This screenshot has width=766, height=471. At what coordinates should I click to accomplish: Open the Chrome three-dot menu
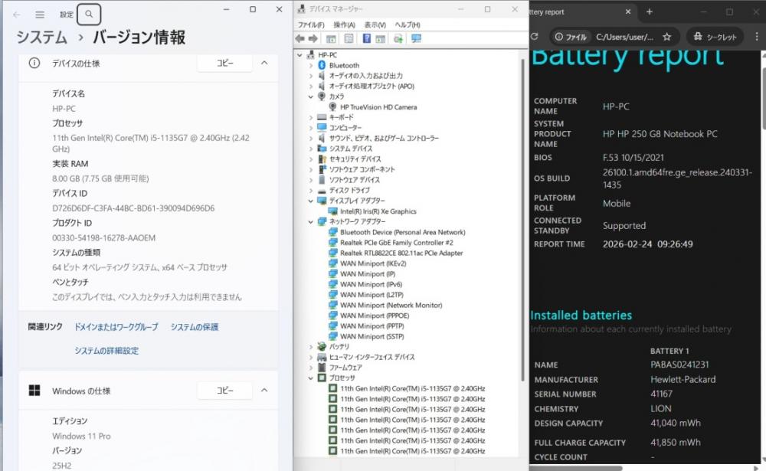[757, 37]
